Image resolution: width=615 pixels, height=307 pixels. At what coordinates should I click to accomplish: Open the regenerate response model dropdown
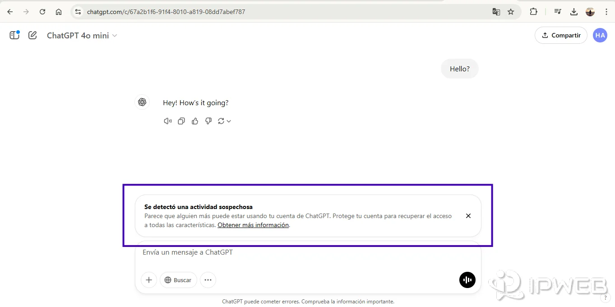[224, 121]
